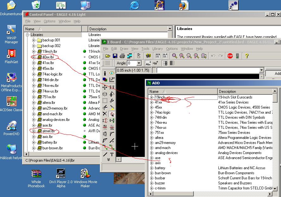Viewport: 281px width, 197px height.
Task: Click the switch to schematic icon
Action: [138, 56]
